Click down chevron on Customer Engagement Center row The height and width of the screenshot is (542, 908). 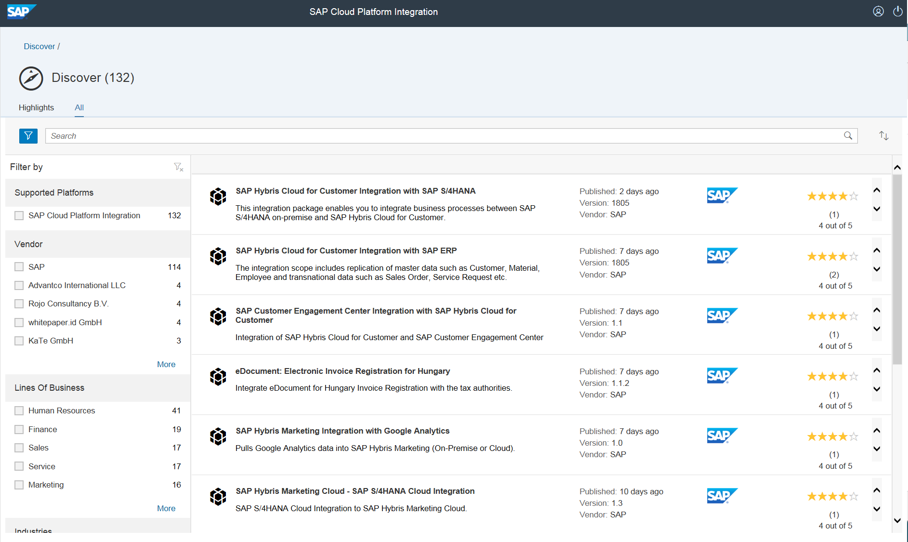click(x=877, y=329)
